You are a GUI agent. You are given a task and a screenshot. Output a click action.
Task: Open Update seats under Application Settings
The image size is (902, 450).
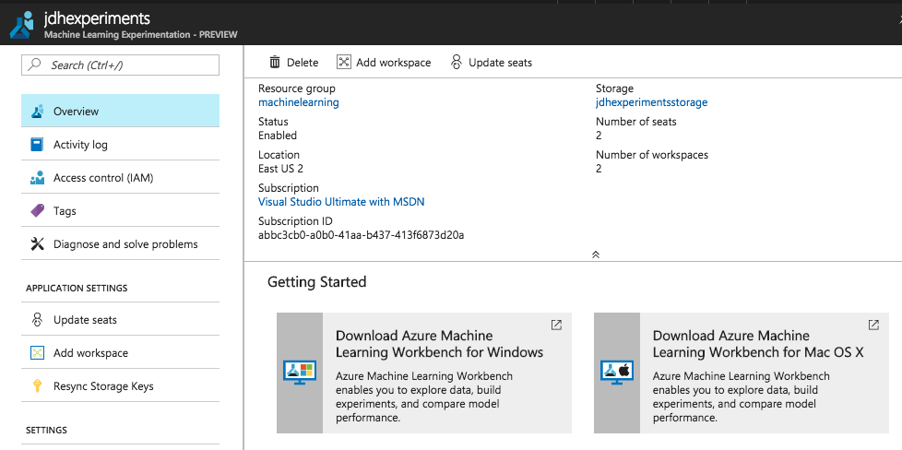pos(85,320)
